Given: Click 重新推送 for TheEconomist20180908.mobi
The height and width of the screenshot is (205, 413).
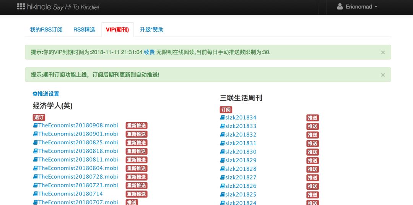Looking at the screenshot, I should (x=137, y=126).
